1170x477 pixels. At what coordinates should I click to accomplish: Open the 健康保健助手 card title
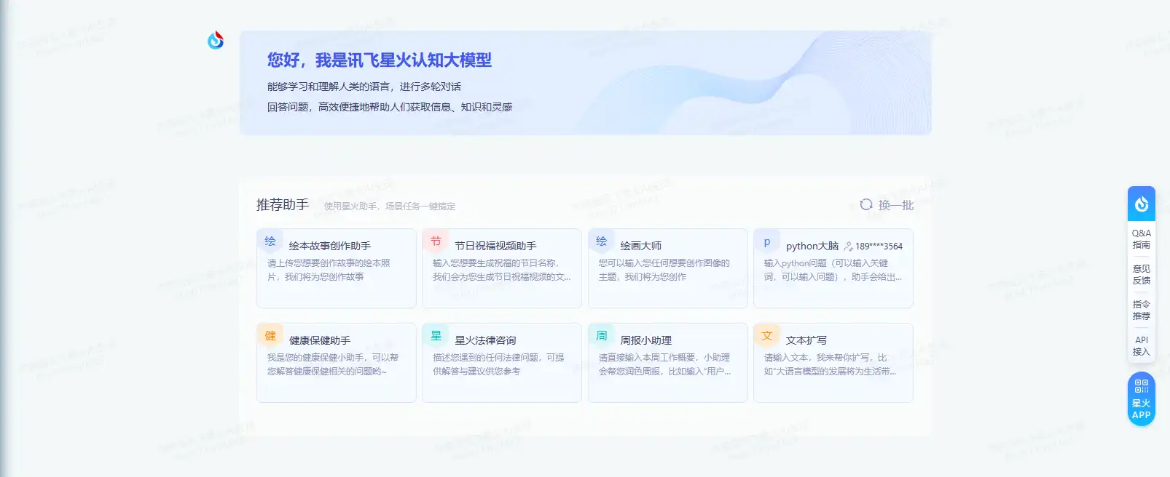pyautogui.click(x=320, y=340)
